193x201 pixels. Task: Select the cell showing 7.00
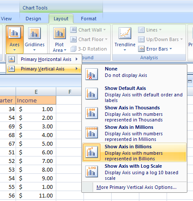pos(36,161)
